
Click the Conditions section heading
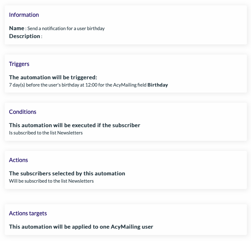click(x=22, y=112)
